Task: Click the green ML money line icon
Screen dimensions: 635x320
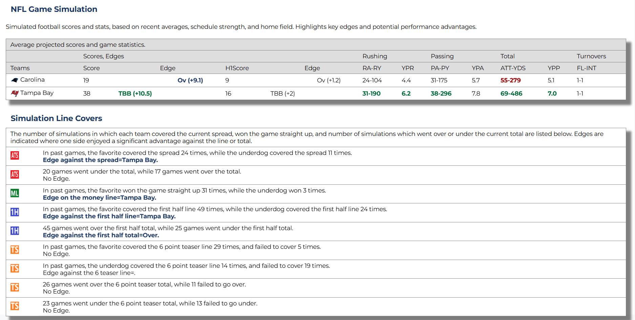Action: (15, 193)
